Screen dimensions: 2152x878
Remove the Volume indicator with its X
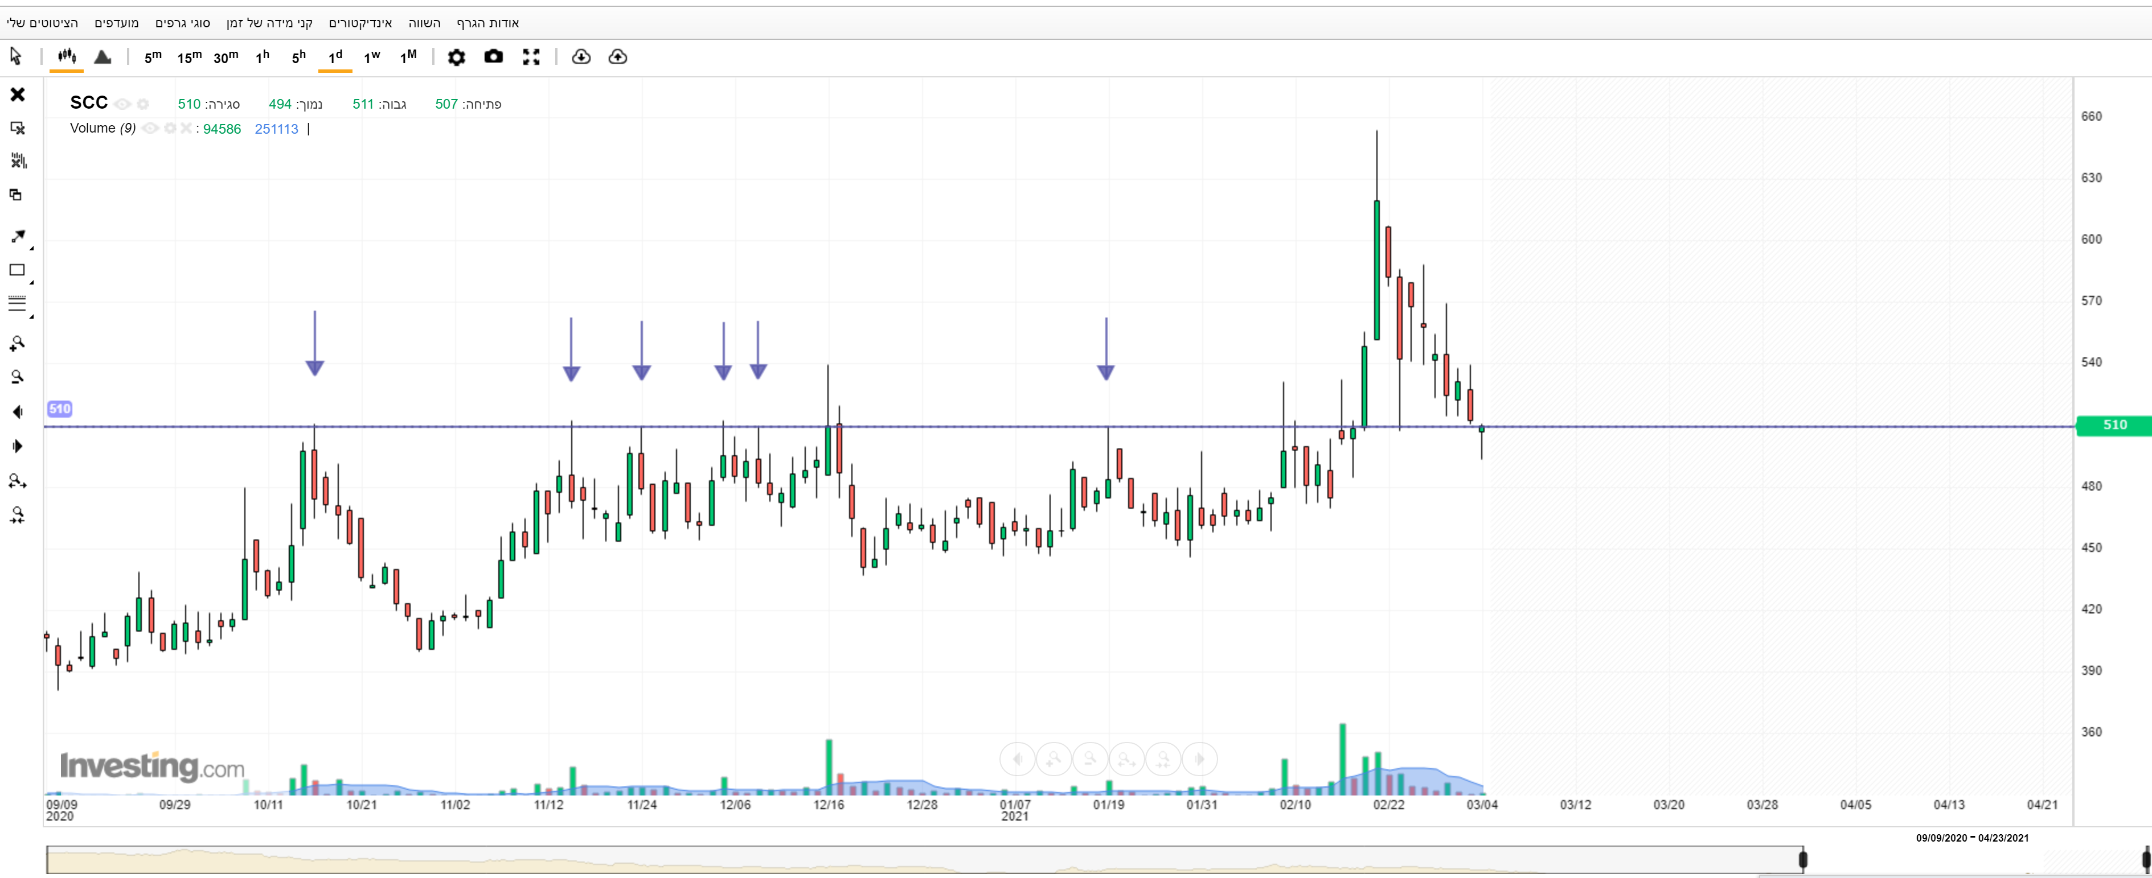186,129
